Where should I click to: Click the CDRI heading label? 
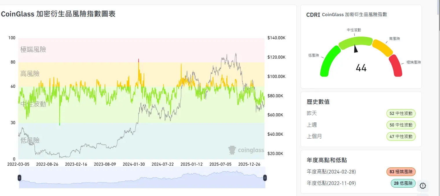[313, 15]
